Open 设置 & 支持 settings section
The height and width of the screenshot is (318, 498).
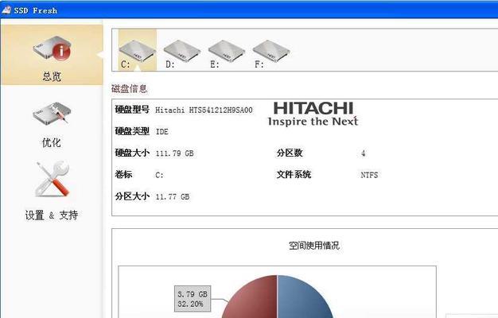point(52,191)
